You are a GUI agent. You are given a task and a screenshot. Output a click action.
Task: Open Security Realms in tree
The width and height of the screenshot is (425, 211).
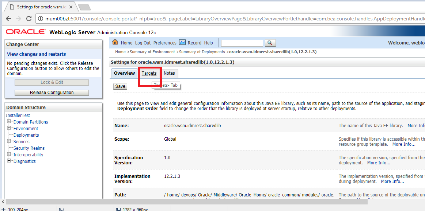coord(29,148)
